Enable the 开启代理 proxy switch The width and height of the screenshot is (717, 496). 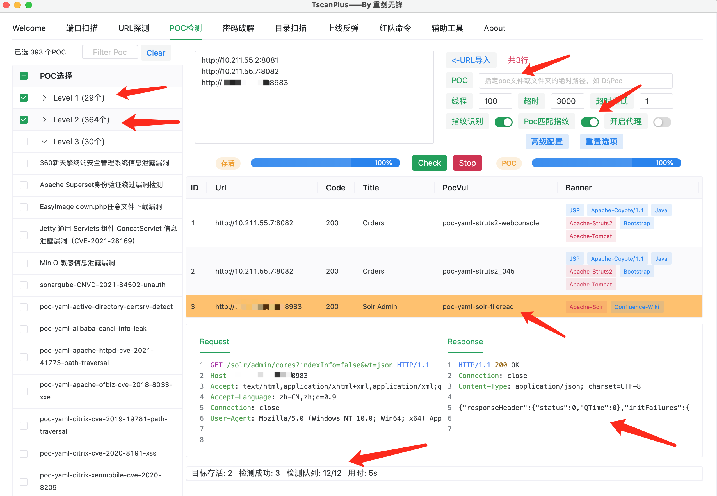click(x=662, y=122)
